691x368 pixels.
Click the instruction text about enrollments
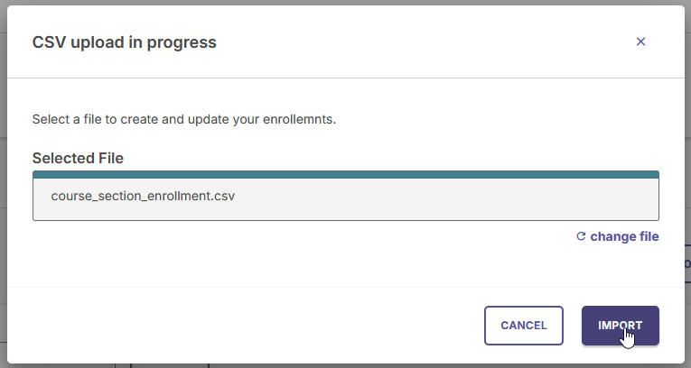click(184, 119)
